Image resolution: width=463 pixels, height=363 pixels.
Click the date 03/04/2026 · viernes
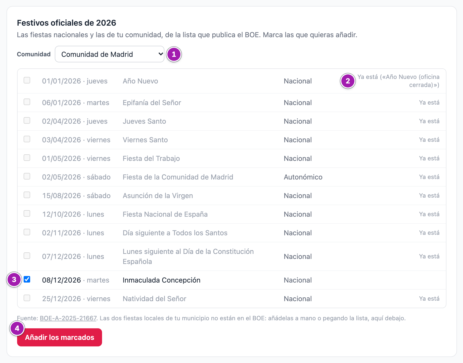pyautogui.click(x=76, y=140)
